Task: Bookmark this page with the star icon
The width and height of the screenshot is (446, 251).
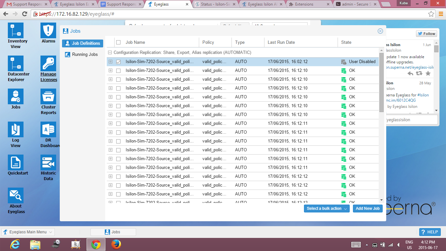Action: pyautogui.click(x=431, y=14)
